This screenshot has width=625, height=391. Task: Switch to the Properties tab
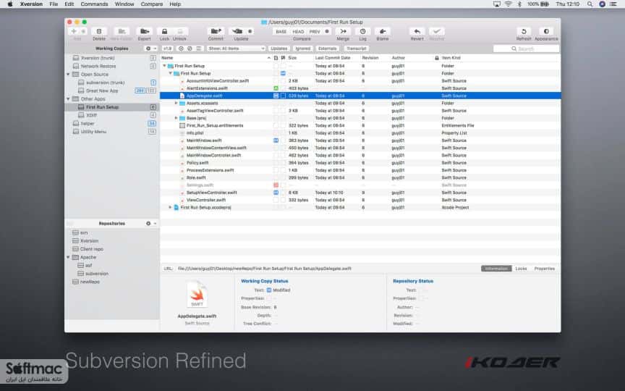pos(545,269)
